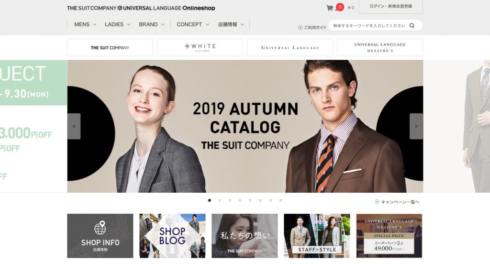Open the 店舗情報 menu item
The width and height of the screenshot is (490, 264).
click(x=231, y=24)
